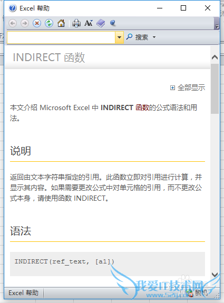This screenshot has height=303, width=224.
Task: Click inside the search text field
Action: tap(61, 37)
